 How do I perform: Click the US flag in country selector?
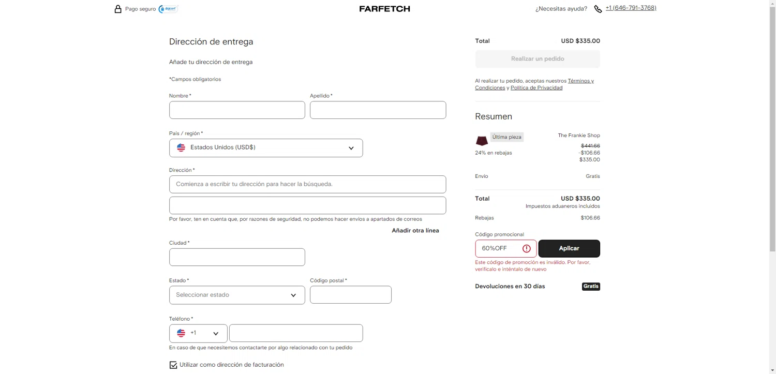pos(181,147)
